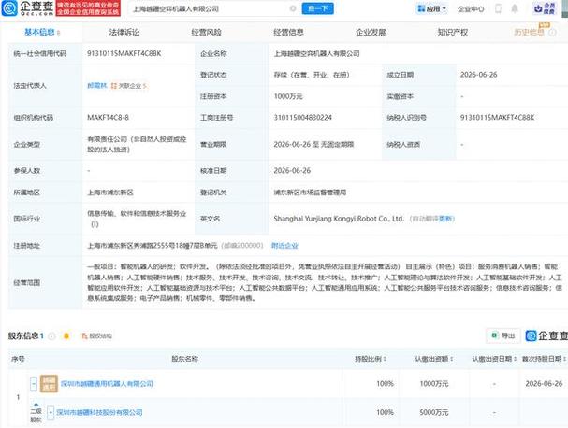Open 关联企业 5 beside legal representative
Viewport: 568px width, 428px height.
point(129,86)
